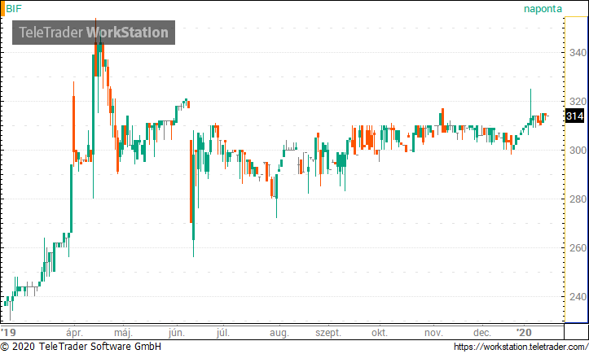Click the 'naponta' interval label
Image resolution: width=589 pixels, height=354 pixels.
(543, 9)
